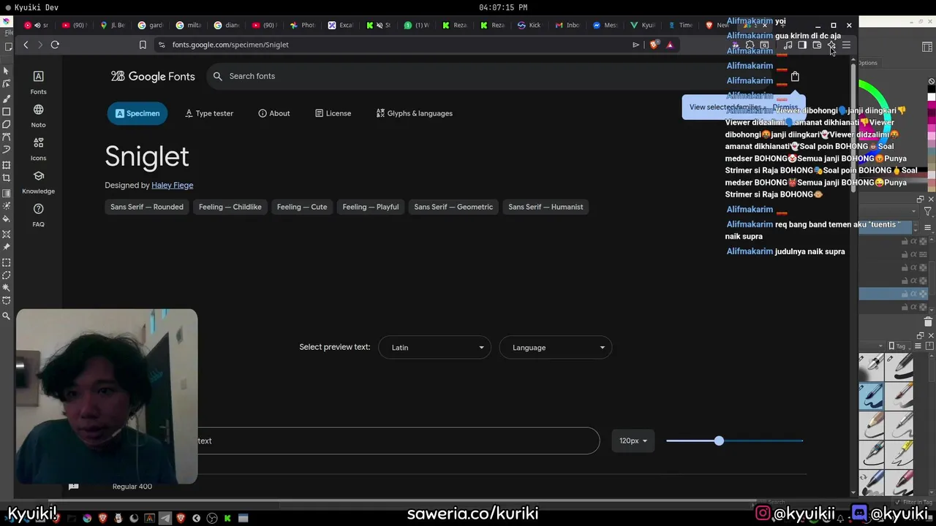The width and height of the screenshot is (936, 526).
Task: Switch to the About tab
Action: pyautogui.click(x=274, y=113)
